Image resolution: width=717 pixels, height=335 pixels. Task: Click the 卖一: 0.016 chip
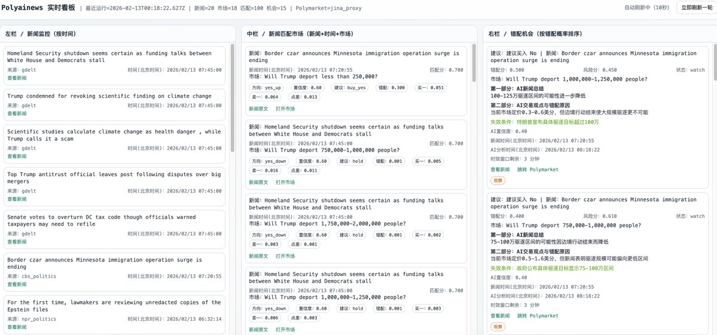click(265, 170)
